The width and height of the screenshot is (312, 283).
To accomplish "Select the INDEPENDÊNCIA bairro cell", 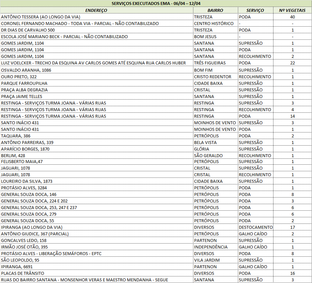I will [211, 247].
